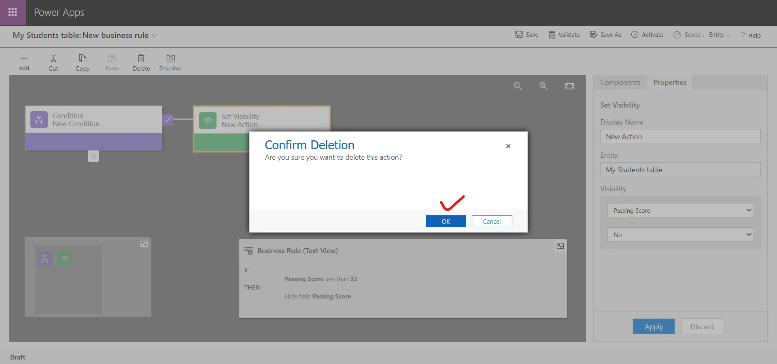This screenshot has height=364, width=777.
Task: Zoom out the designer canvas
Action: point(518,86)
